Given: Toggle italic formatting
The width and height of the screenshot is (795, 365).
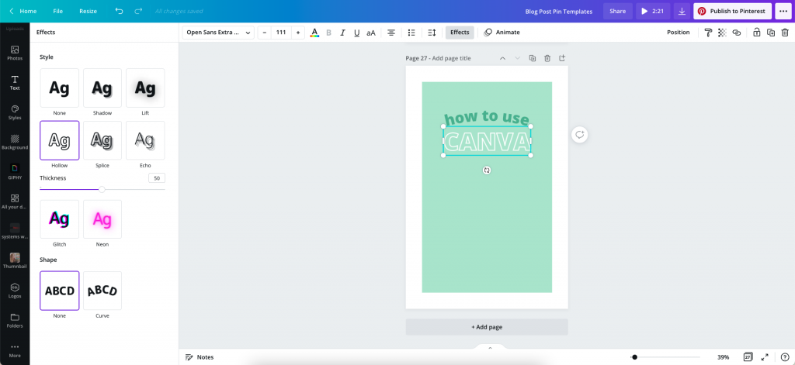Looking at the screenshot, I should tap(342, 33).
